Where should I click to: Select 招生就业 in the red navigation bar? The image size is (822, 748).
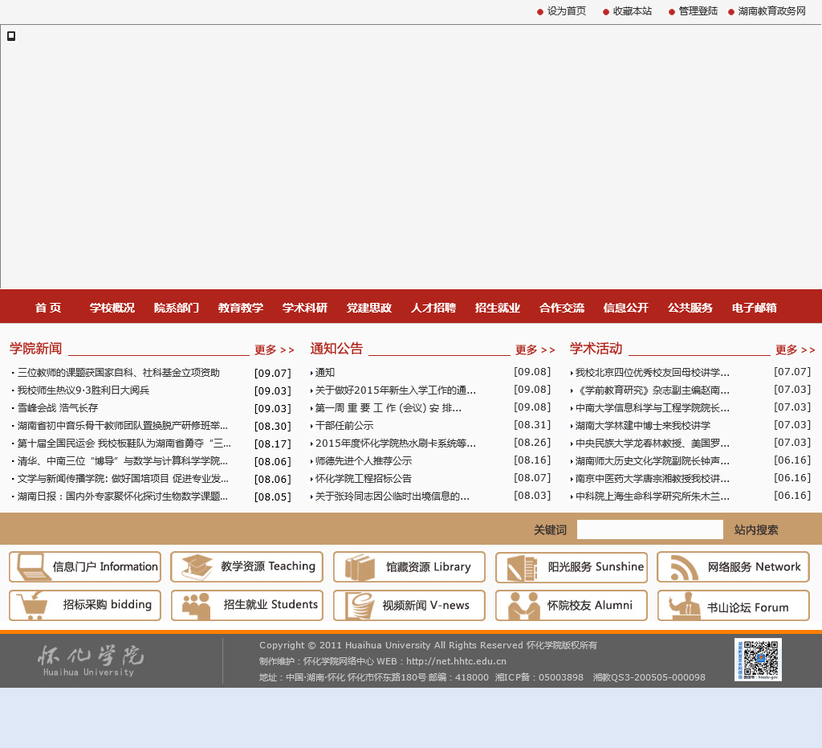click(498, 308)
